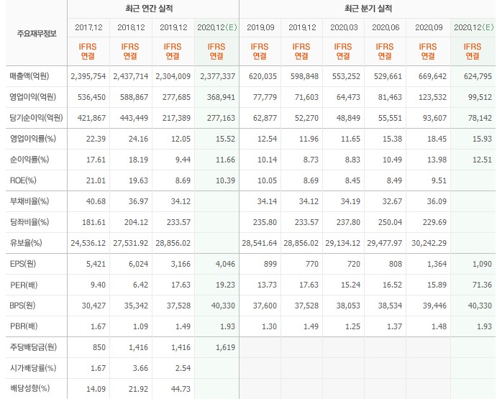Click the 2017.12 column header

pos(88,27)
